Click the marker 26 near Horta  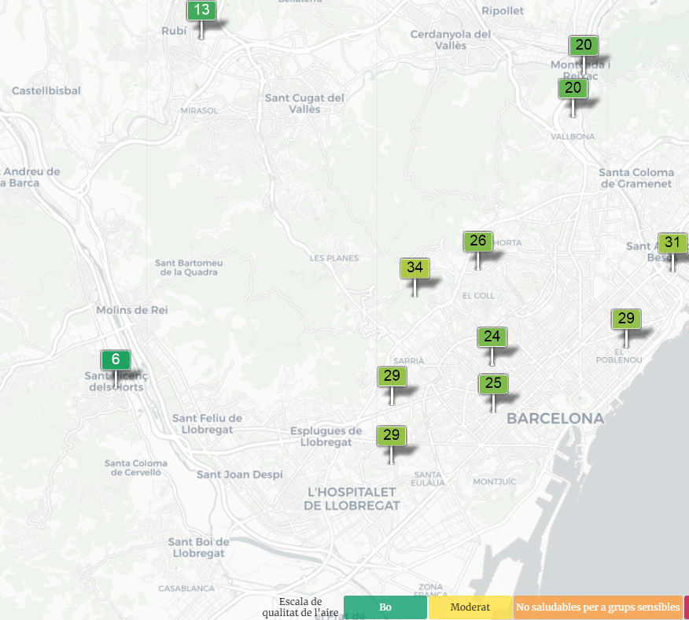coord(478,242)
